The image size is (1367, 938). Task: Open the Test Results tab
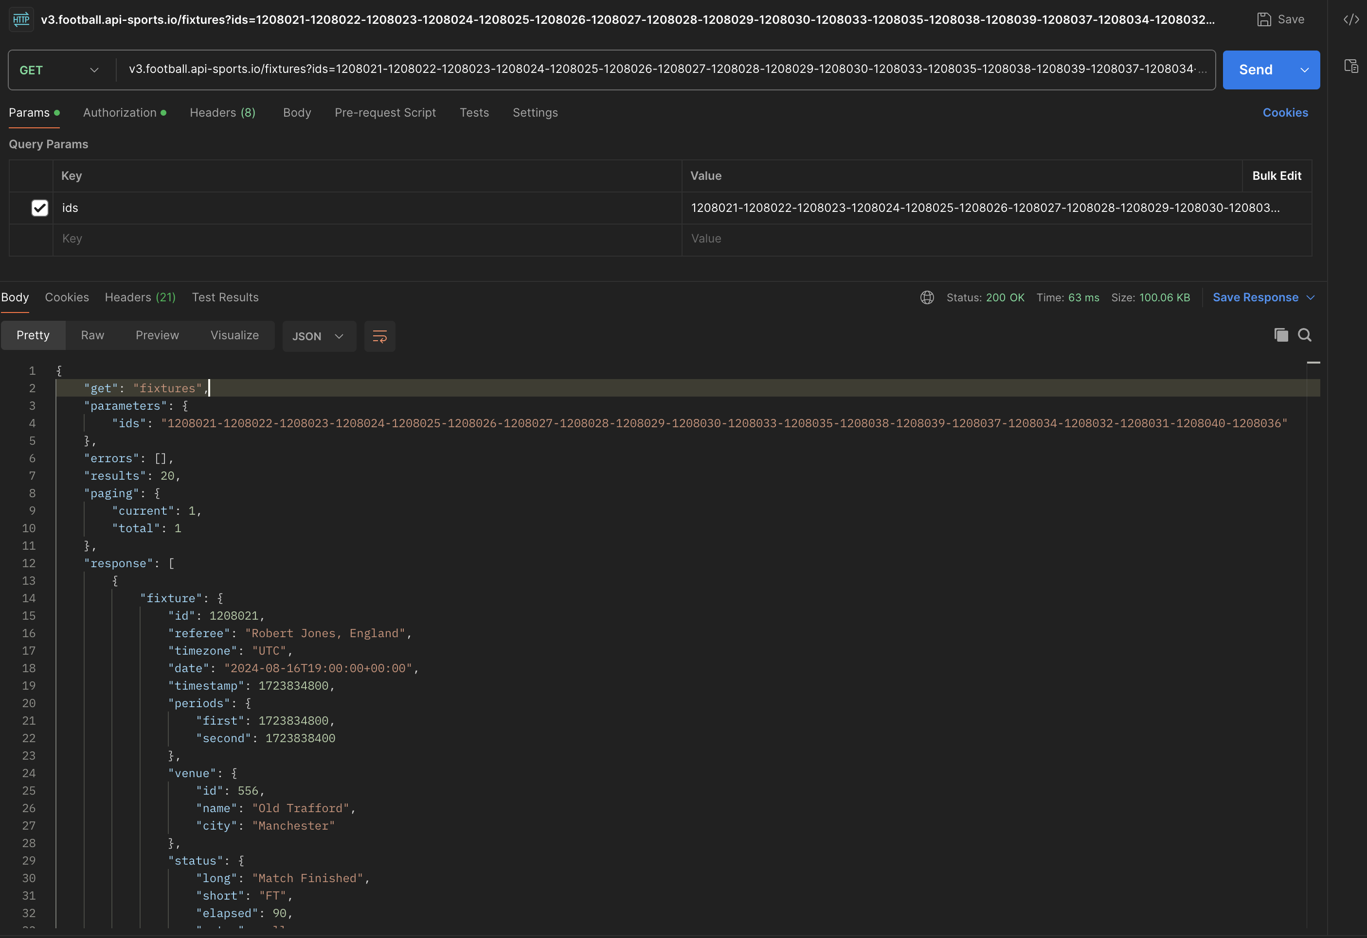tap(225, 297)
